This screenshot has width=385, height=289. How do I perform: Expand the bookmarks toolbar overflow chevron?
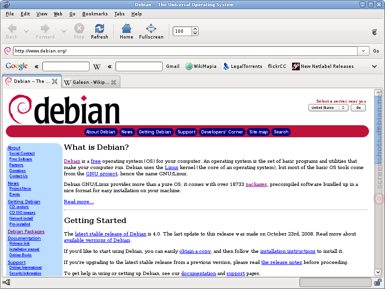[x=374, y=66]
